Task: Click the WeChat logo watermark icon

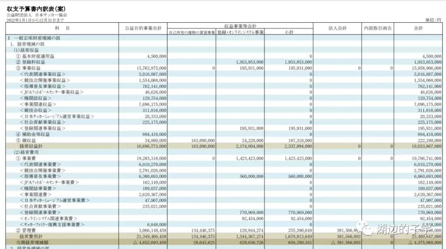Action: point(366,228)
